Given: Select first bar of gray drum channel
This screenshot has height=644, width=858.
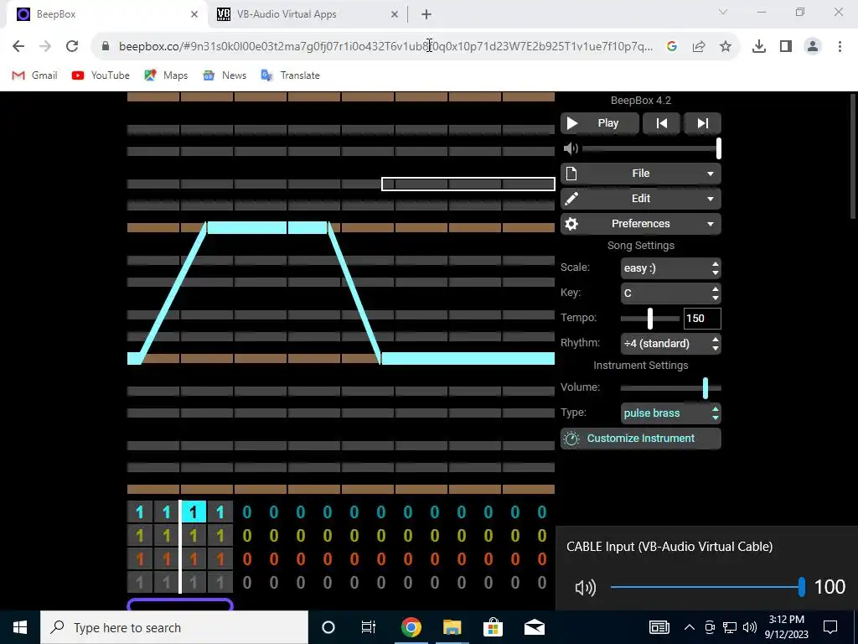Looking at the screenshot, I should [x=140, y=582].
